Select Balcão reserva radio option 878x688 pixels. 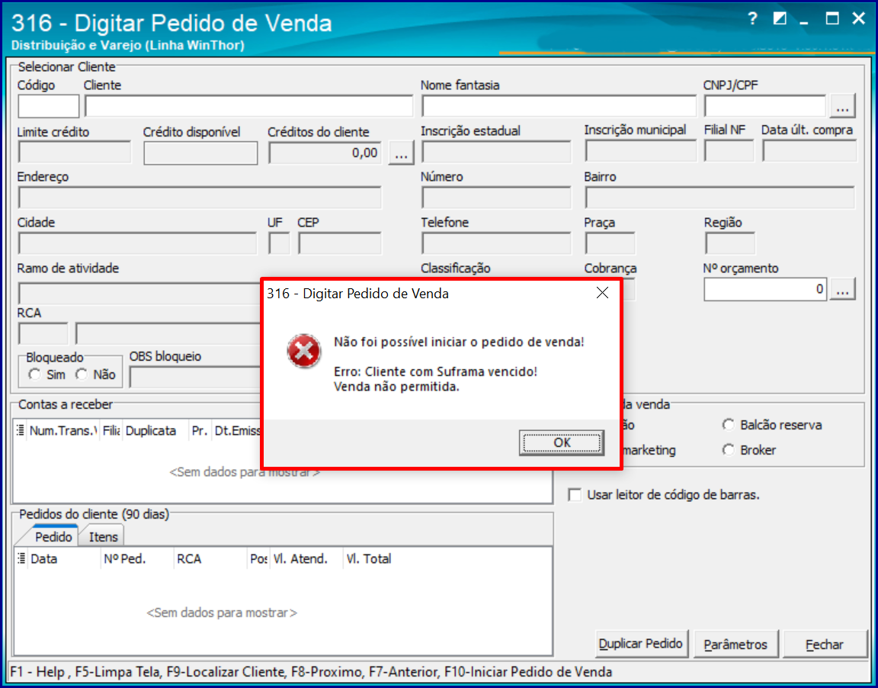[x=728, y=426]
